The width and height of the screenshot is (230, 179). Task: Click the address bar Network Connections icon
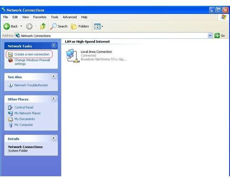tap(18, 35)
